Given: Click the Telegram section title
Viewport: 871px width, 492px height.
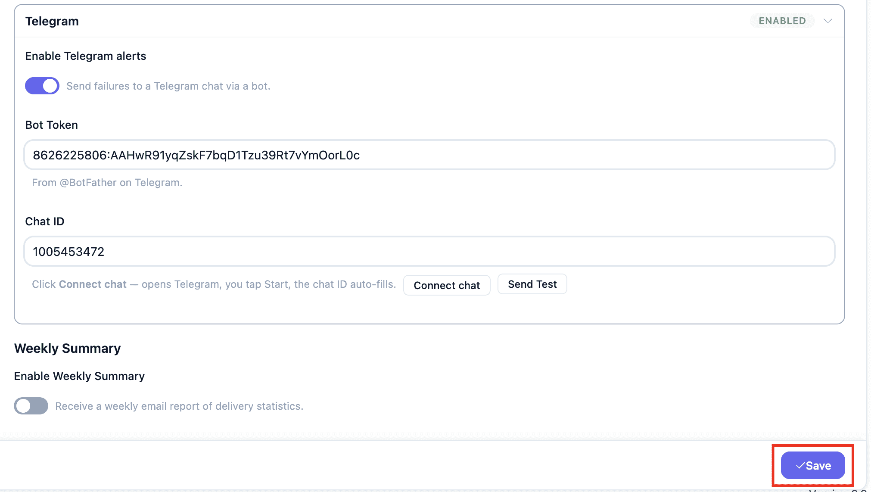Looking at the screenshot, I should pos(52,21).
